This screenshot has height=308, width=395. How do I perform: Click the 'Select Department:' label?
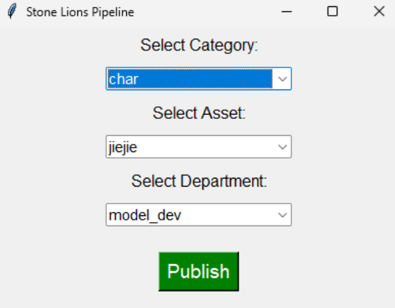coord(199,181)
